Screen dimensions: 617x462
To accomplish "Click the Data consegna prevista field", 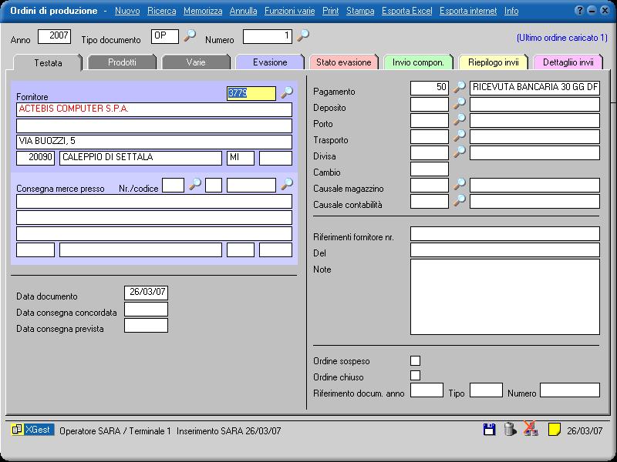I will (146, 325).
